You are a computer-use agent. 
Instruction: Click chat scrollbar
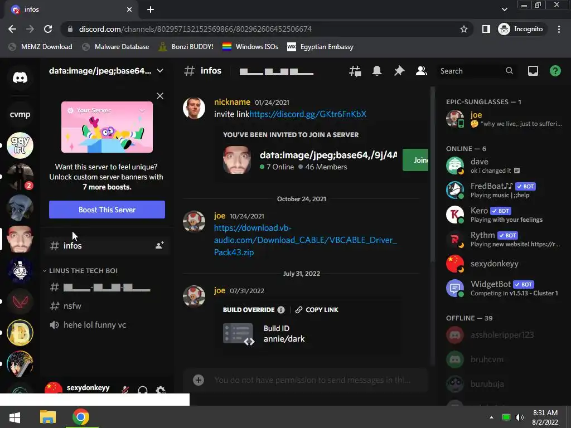coord(432,174)
